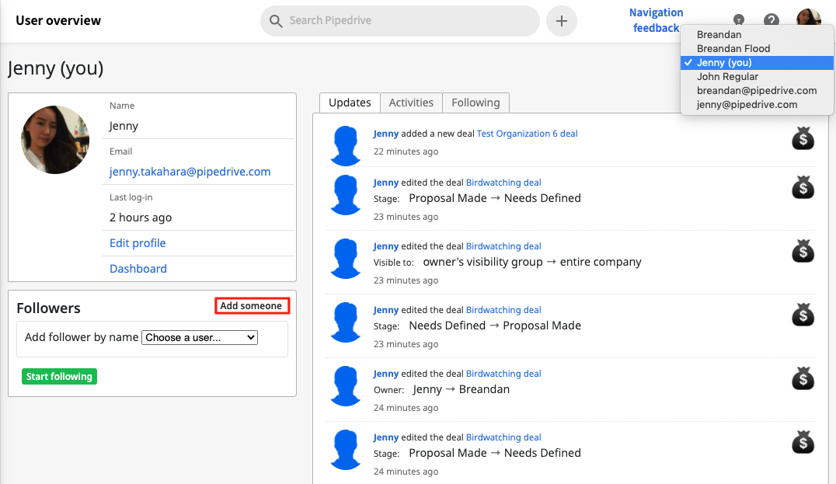
Task: Click the magnifier icon in the search bar
Action: tap(276, 21)
